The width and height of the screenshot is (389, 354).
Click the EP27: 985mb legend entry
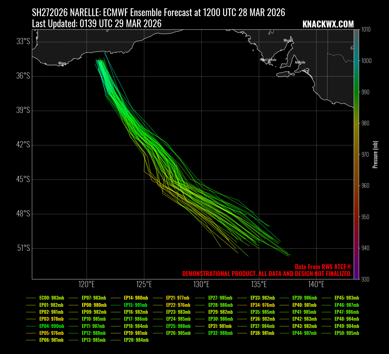coord(220,298)
